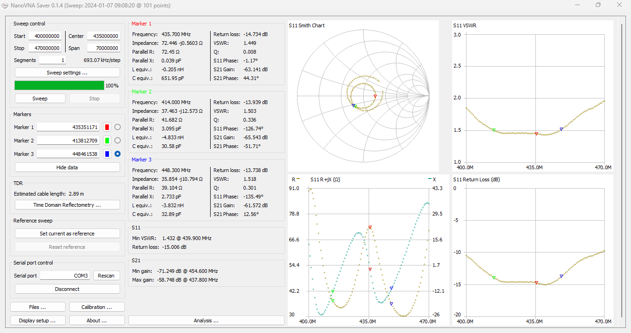Select the Marker 3 radio button
Viewport: 631px width, 333px height.
tap(117, 154)
